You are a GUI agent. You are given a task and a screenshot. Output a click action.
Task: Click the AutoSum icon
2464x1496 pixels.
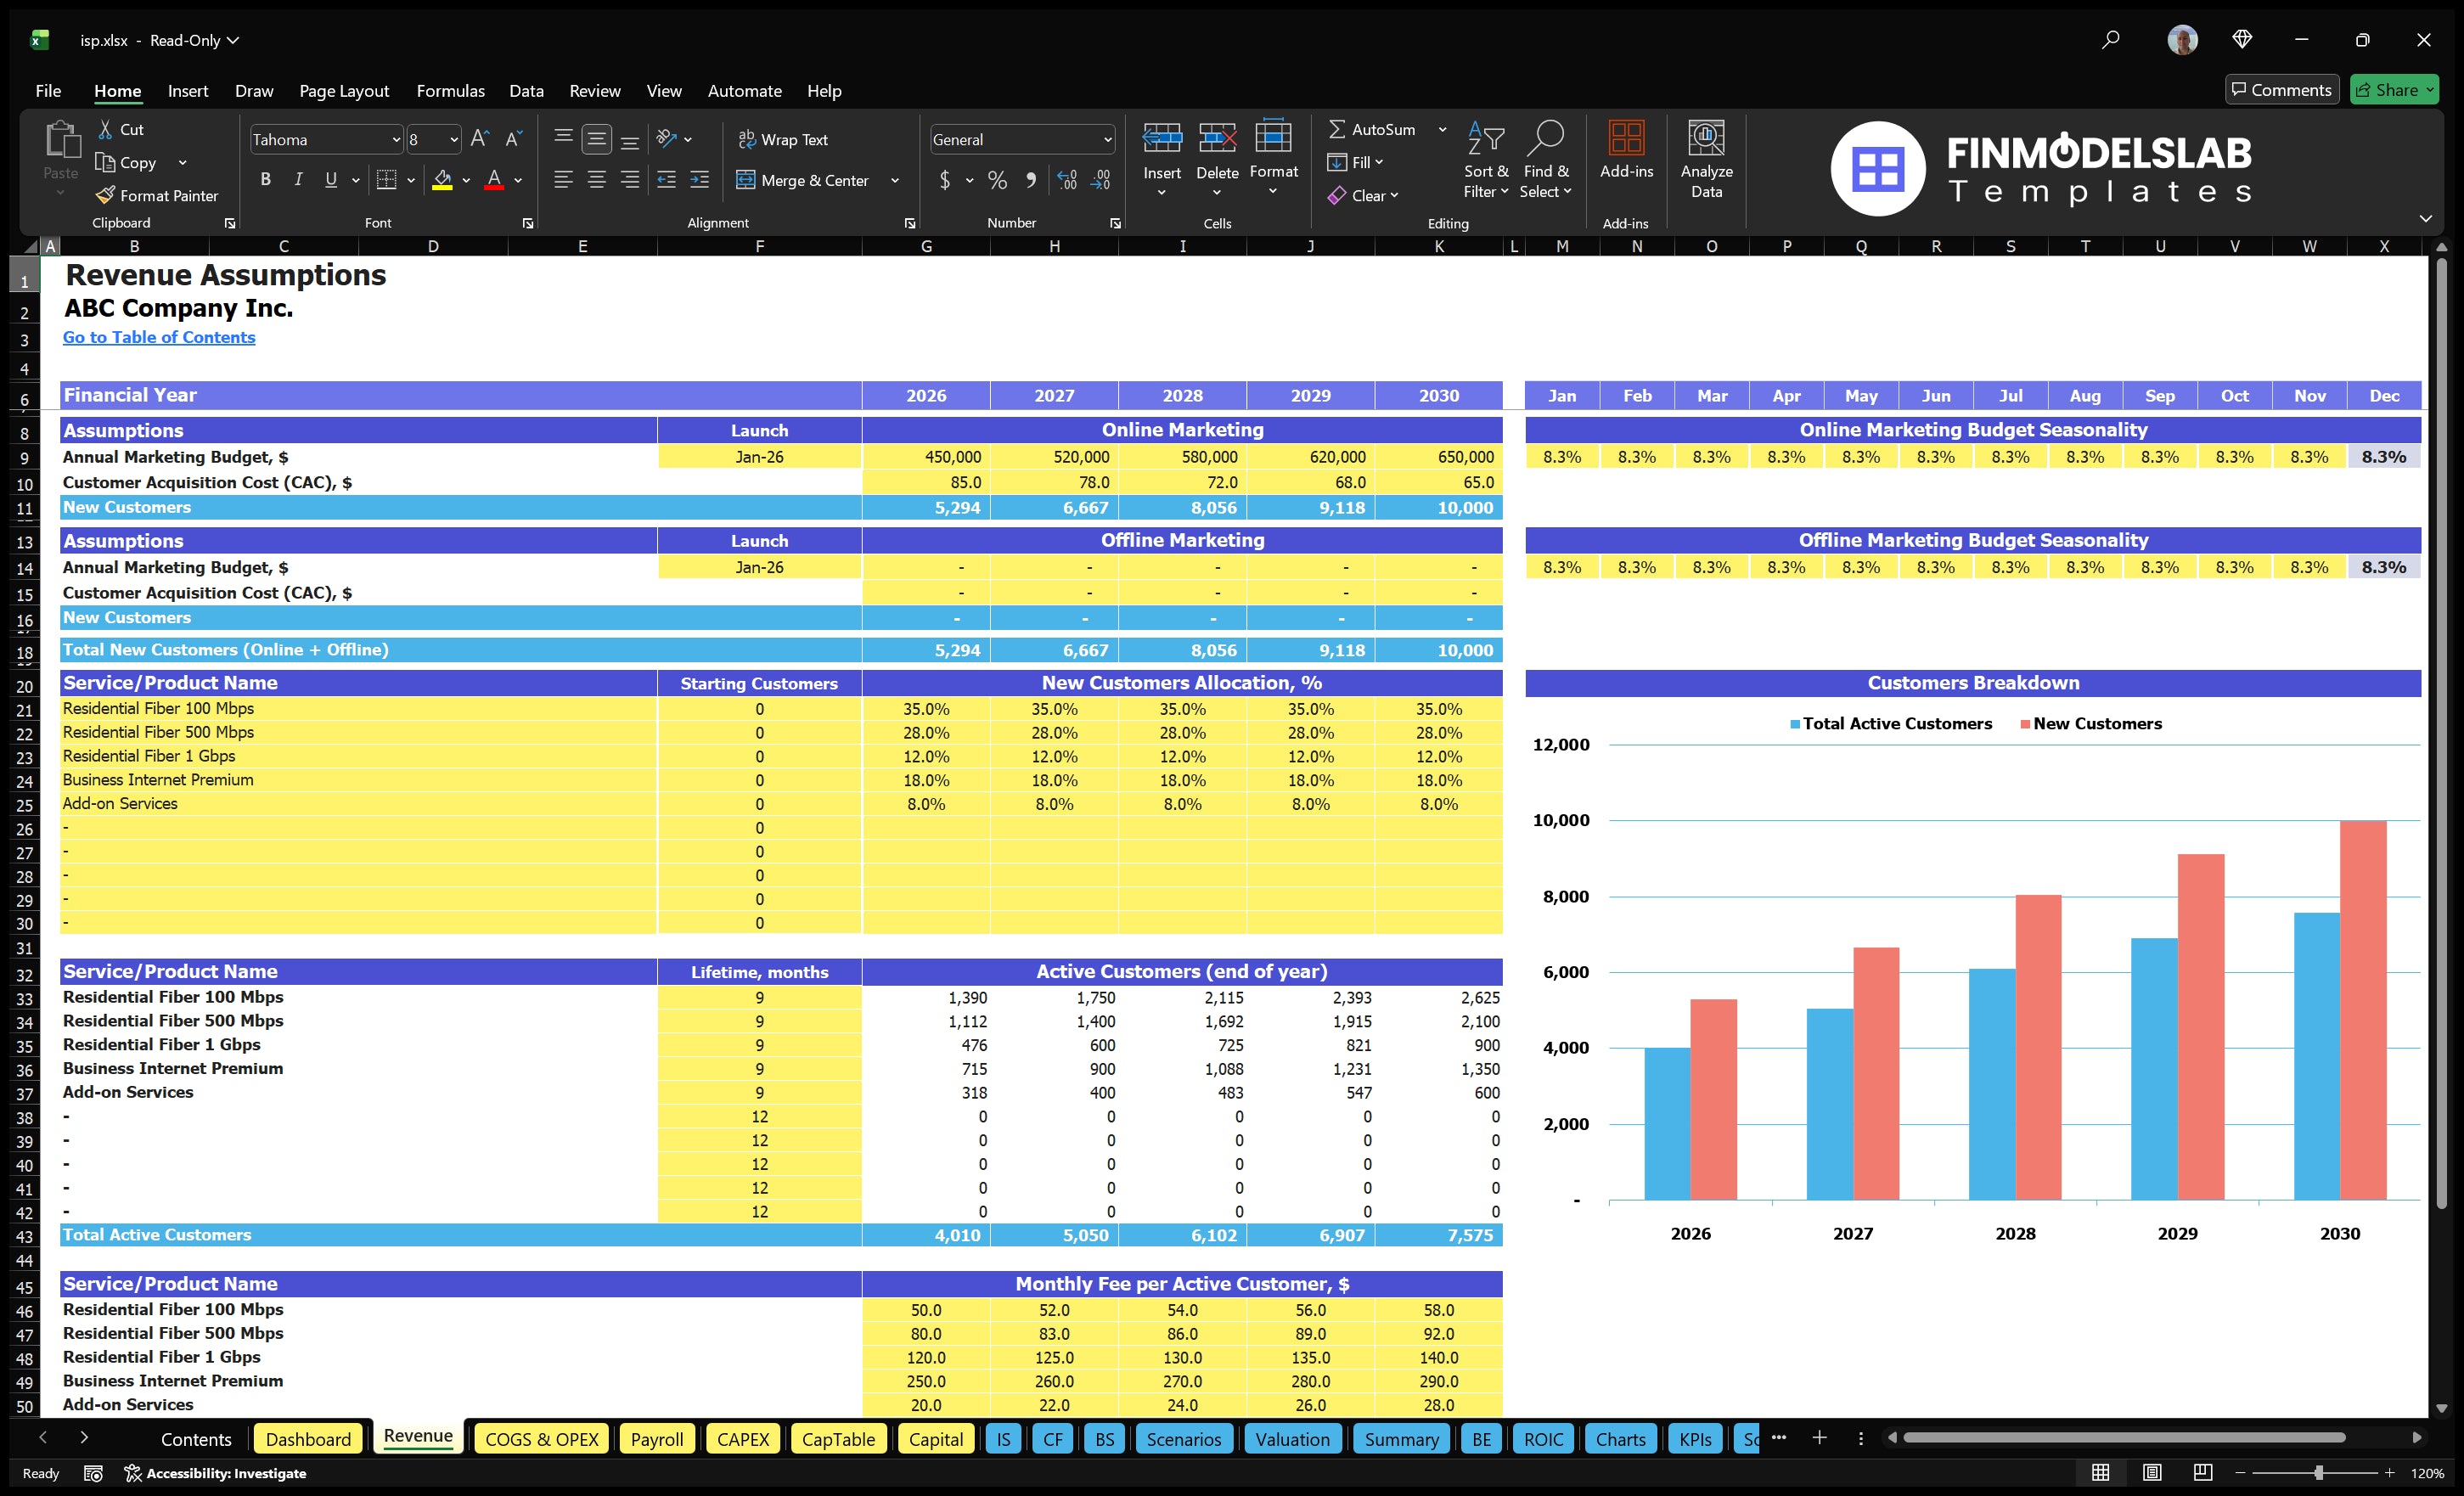(1340, 128)
